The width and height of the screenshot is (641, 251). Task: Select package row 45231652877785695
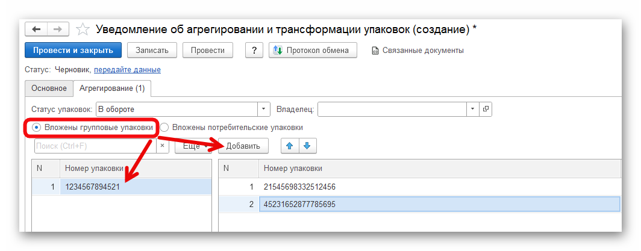point(419,205)
